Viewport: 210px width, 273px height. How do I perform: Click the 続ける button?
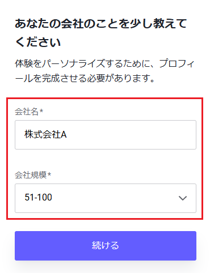coord(106,246)
